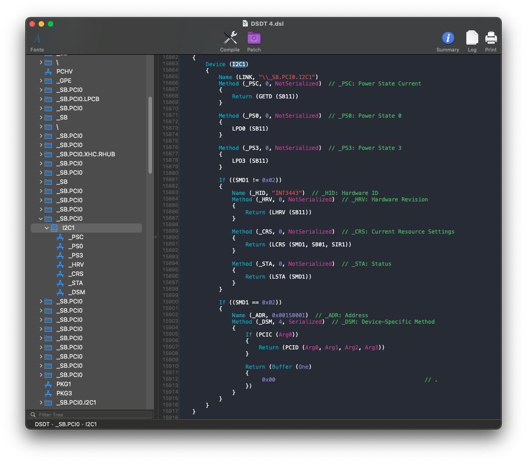Click the sidebar divider handle
The width and height of the screenshot is (527, 463).
point(155,237)
